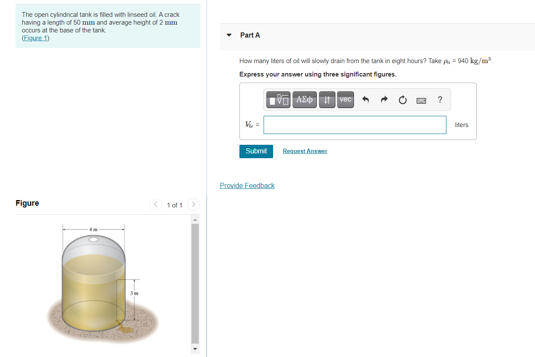535x357 pixels.
Task: Advance to the next figure
Action: point(193,204)
